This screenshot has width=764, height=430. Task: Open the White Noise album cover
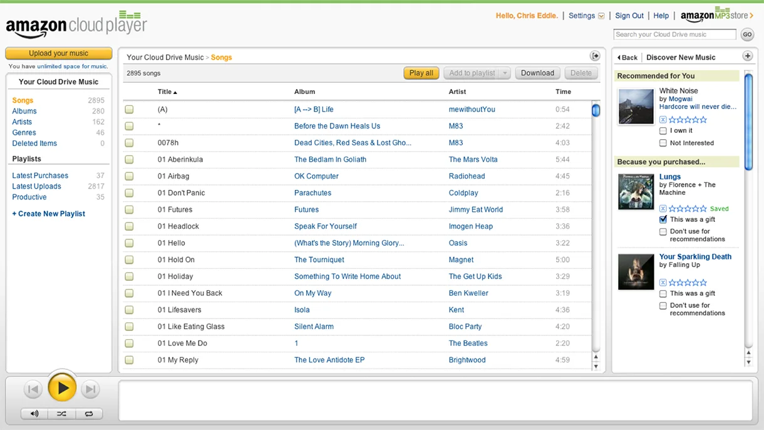[x=636, y=106]
